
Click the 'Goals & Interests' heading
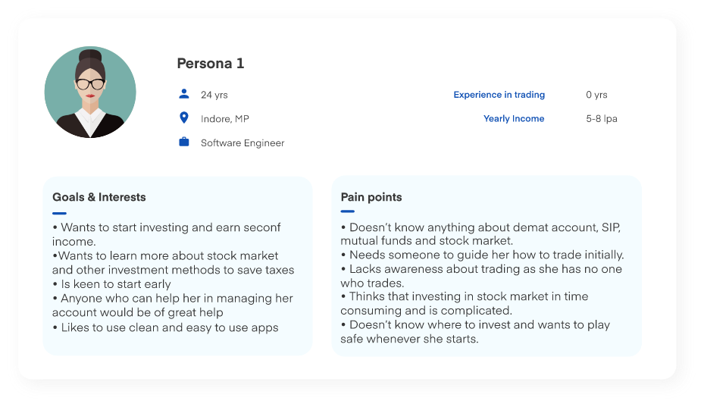(x=99, y=197)
